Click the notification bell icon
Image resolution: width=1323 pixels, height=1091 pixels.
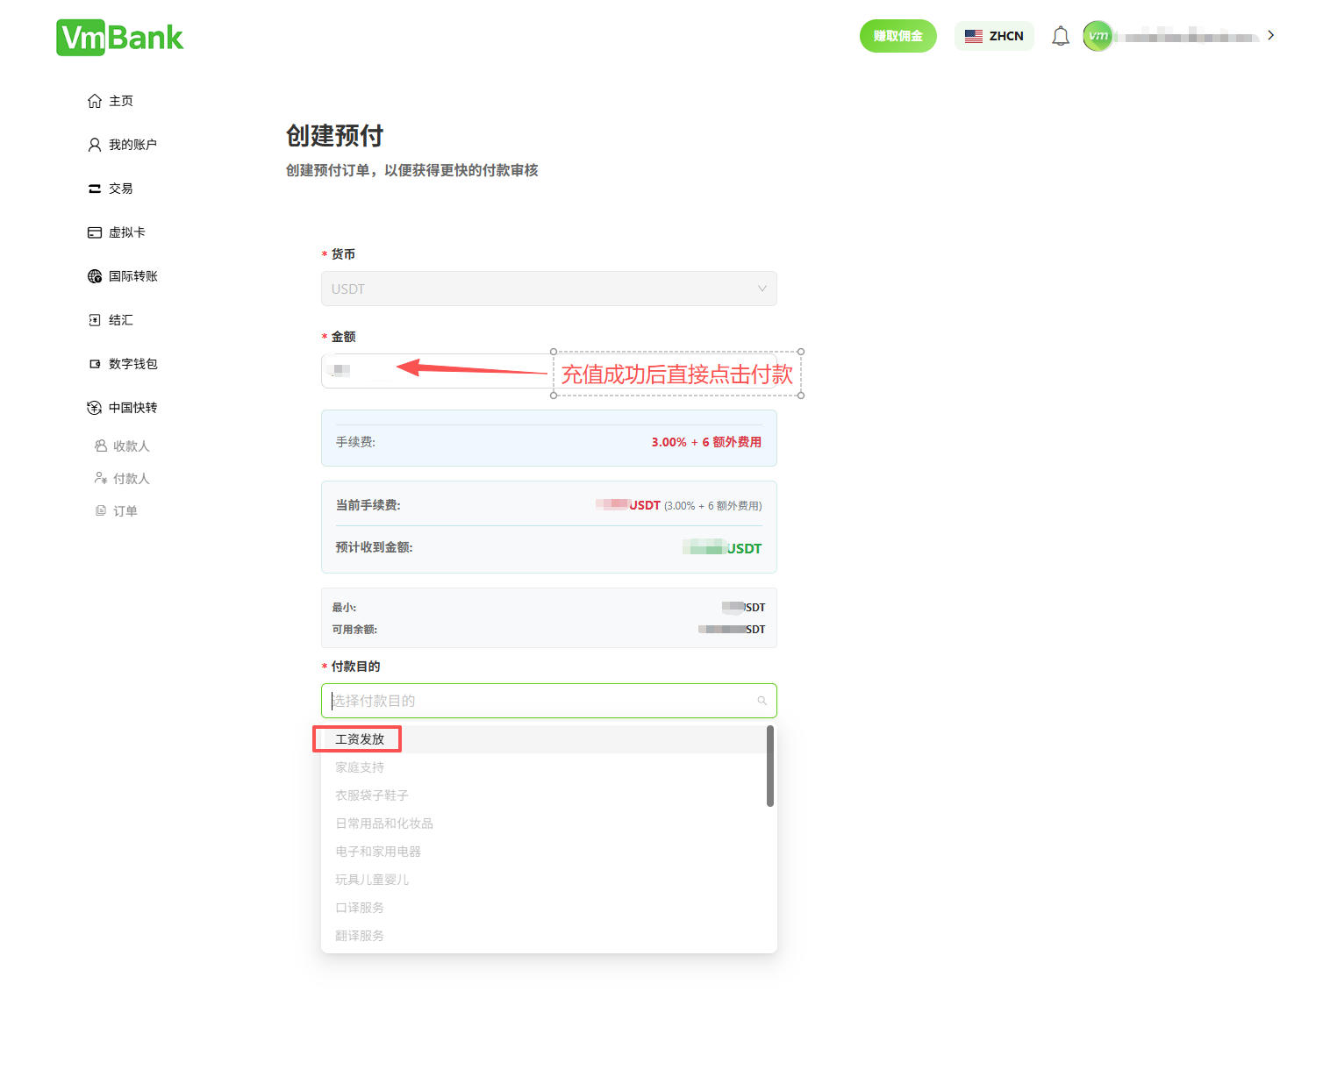1060,35
